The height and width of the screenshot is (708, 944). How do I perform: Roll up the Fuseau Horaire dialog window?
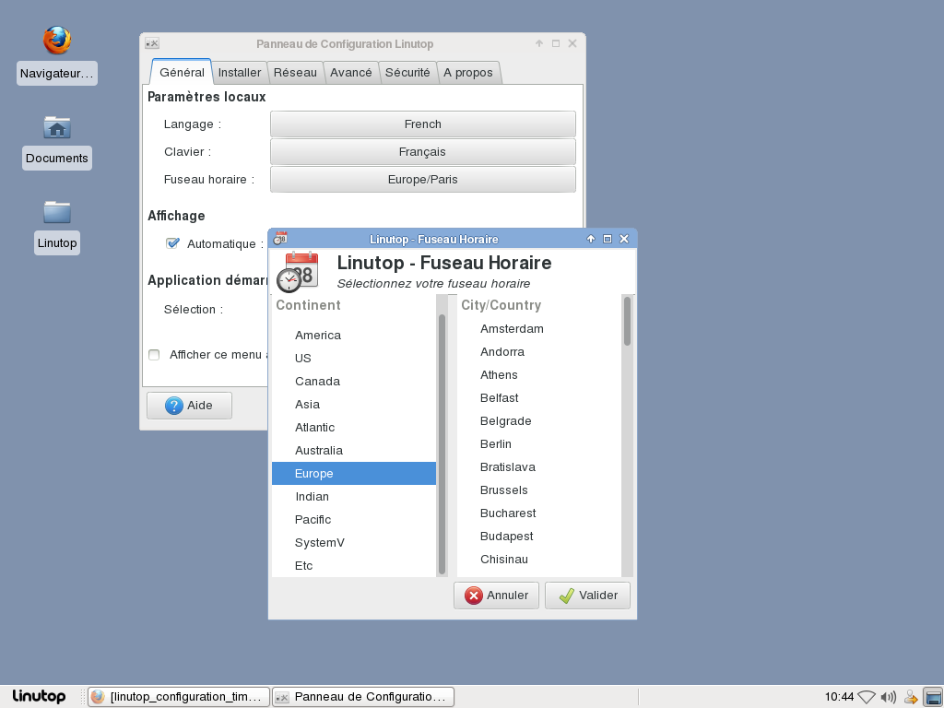point(591,239)
